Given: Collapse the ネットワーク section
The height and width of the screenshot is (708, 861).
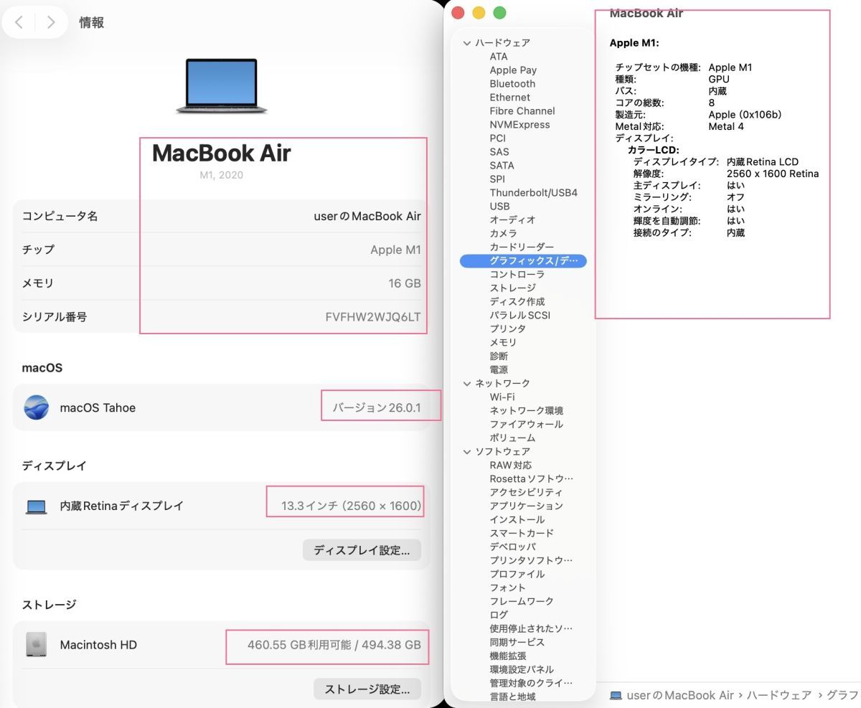Looking at the screenshot, I should (x=467, y=384).
